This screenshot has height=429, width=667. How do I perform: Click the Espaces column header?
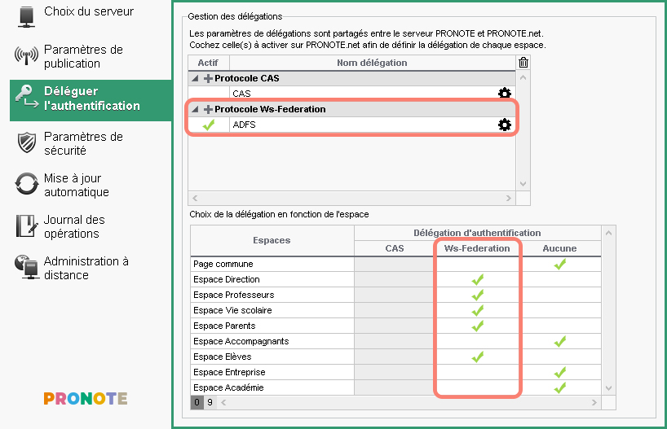[x=272, y=240]
